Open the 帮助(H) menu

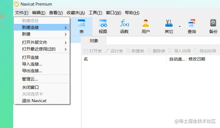(132, 13)
